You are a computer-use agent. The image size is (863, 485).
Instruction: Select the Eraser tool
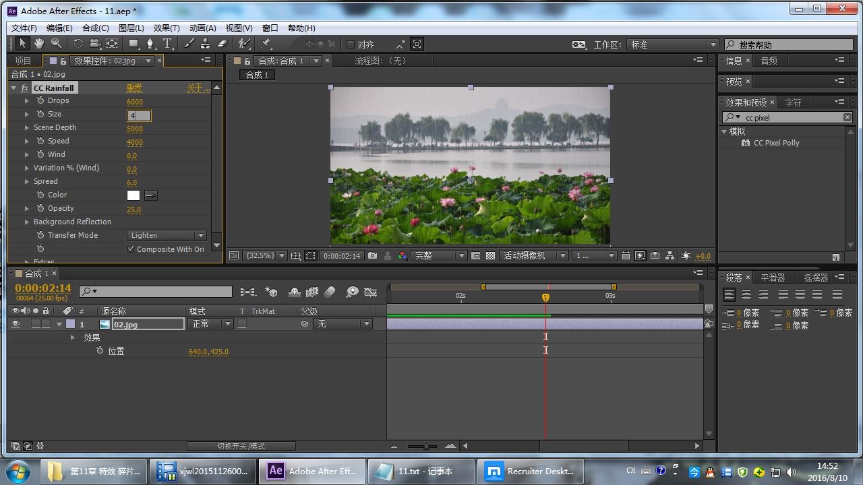point(222,44)
